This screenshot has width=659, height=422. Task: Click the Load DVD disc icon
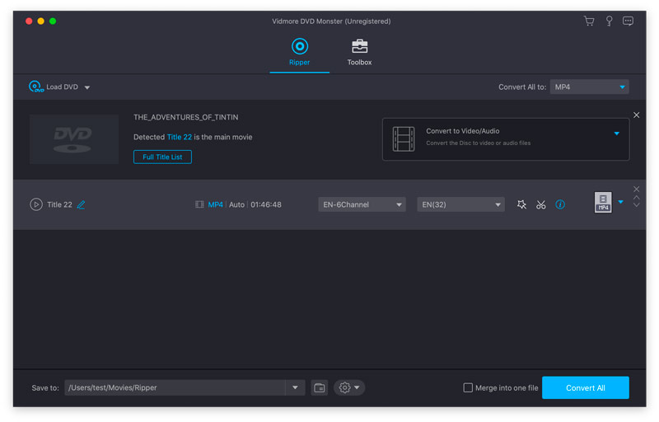[35, 87]
